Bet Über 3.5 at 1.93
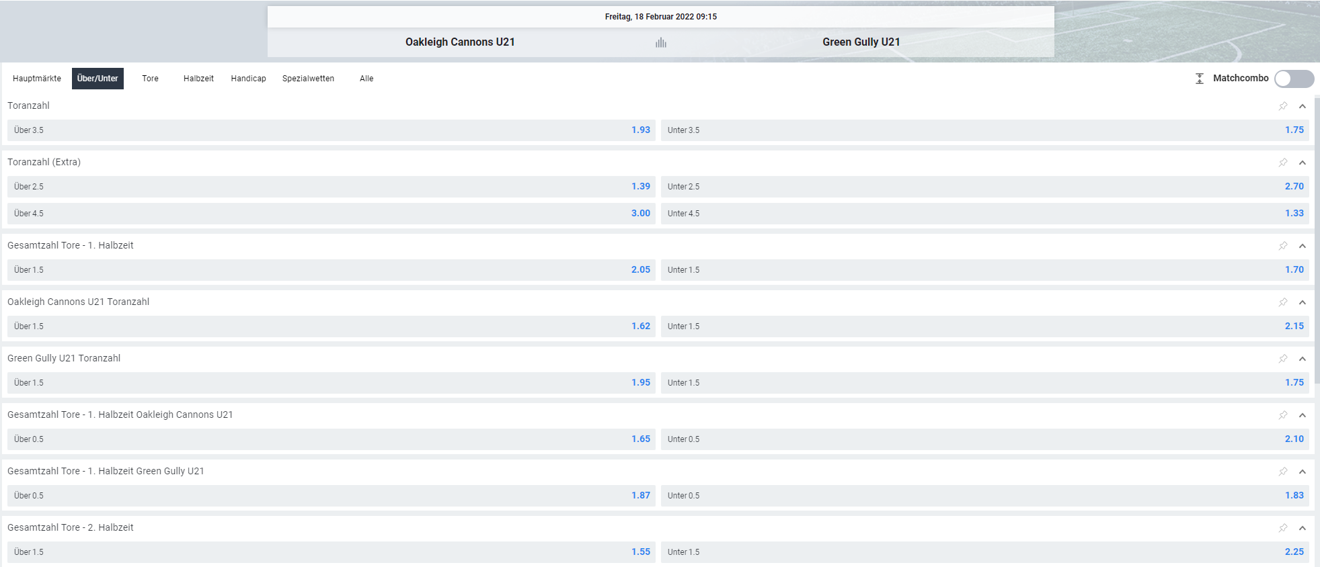1320x567 pixels. [332, 130]
